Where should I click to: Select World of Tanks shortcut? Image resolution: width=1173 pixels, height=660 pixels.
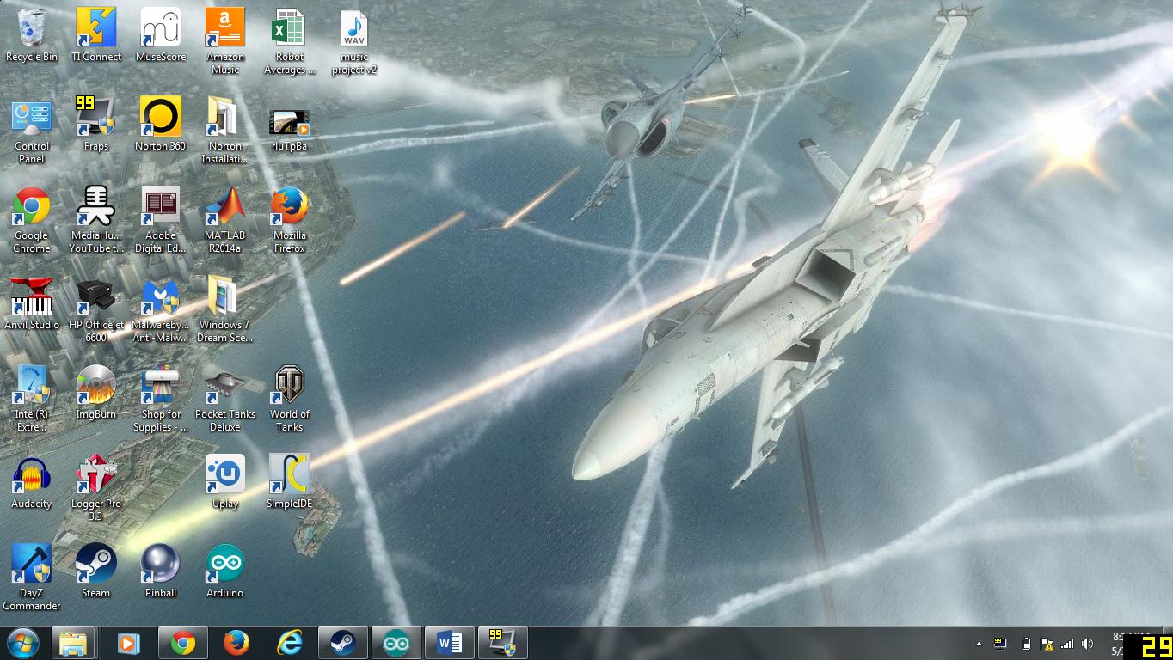[290, 399]
